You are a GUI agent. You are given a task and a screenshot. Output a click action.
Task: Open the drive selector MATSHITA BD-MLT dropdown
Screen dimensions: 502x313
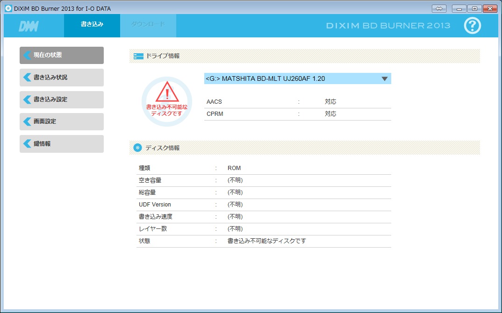coord(297,78)
